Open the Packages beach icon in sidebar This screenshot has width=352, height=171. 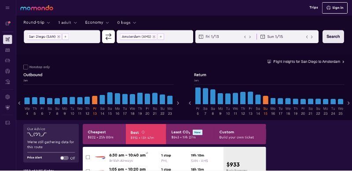tap(7, 82)
